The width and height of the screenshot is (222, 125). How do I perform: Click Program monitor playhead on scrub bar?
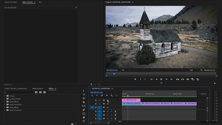point(114,74)
